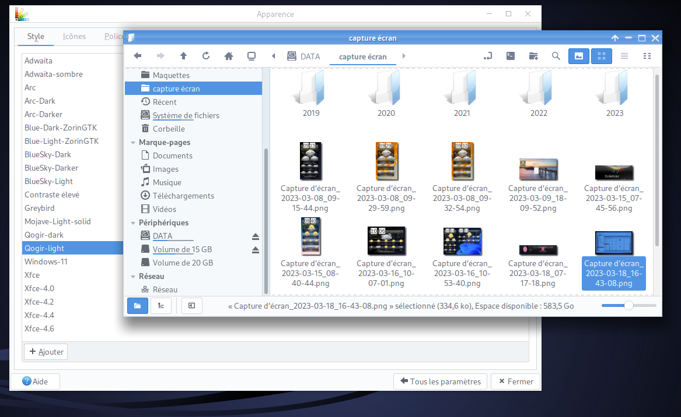Switch to list view
681x417 pixels.
click(624, 56)
